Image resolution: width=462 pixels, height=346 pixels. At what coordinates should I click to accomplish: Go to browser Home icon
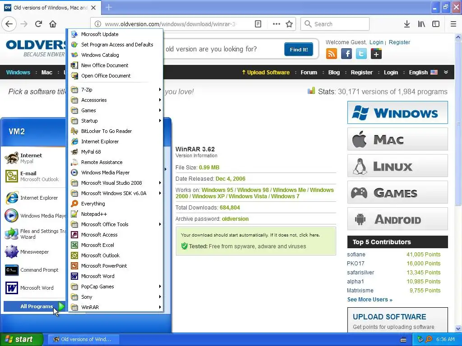pos(53,24)
